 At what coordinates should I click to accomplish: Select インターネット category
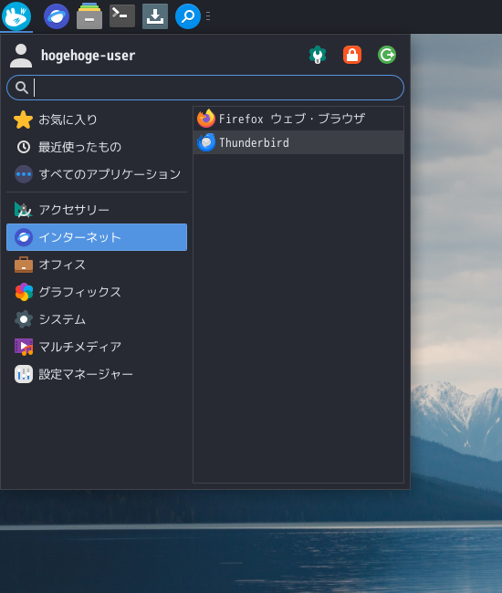tap(97, 237)
